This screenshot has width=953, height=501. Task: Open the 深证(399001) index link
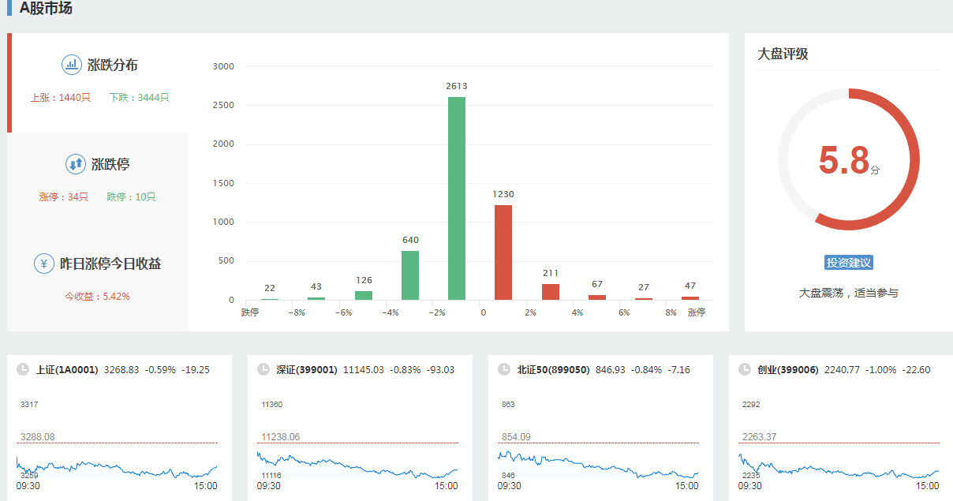click(x=307, y=369)
